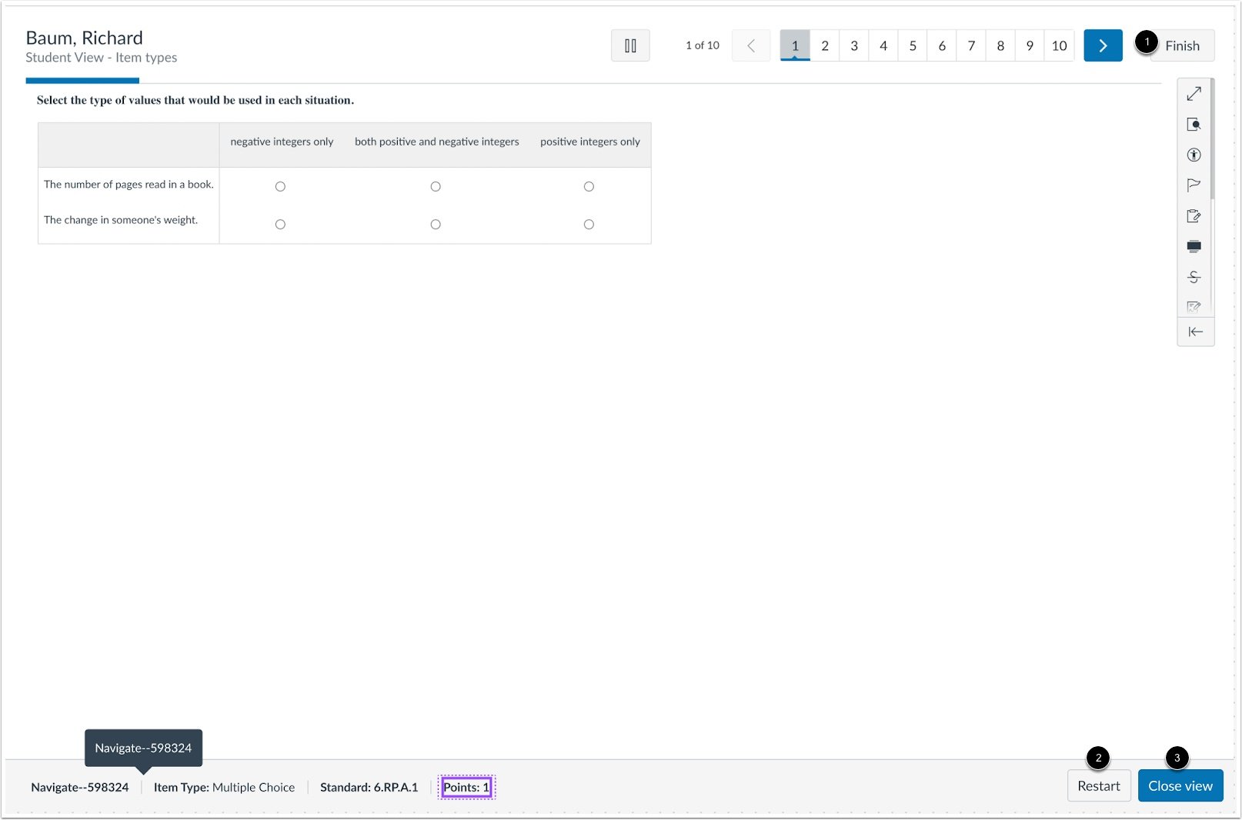Jump to question 5

click(x=913, y=45)
